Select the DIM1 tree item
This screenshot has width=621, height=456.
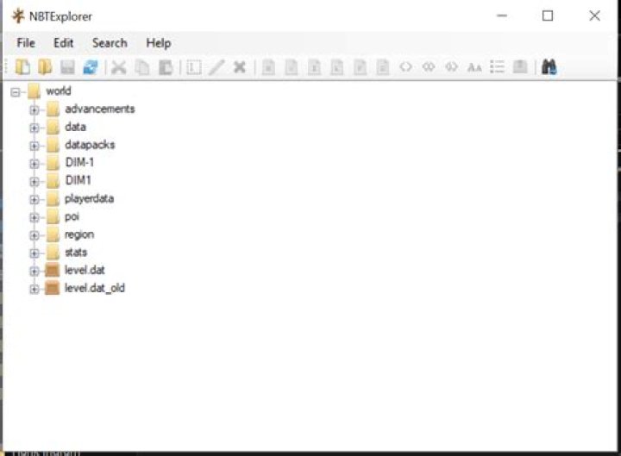point(78,180)
